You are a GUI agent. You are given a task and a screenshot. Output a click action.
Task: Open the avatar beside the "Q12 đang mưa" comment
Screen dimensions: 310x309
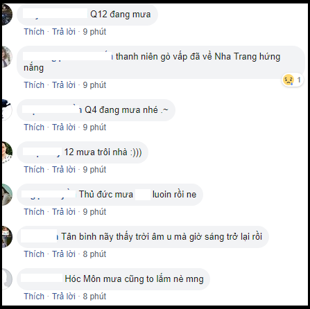click(7, 15)
